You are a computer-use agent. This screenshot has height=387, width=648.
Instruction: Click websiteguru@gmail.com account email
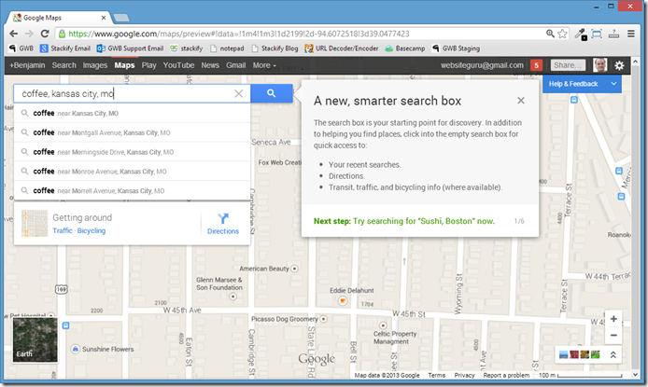tap(482, 65)
